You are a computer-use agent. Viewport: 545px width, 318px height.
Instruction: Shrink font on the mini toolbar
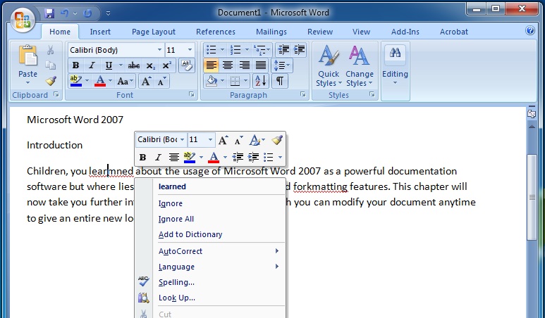239,140
